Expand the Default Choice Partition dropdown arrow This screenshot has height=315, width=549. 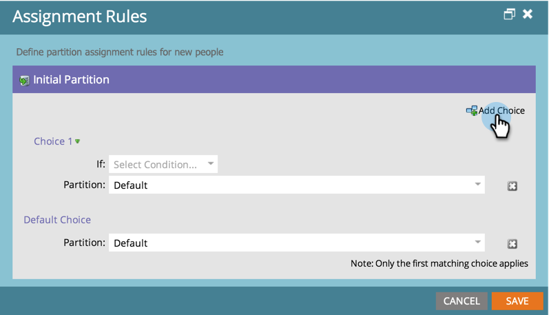click(x=477, y=243)
